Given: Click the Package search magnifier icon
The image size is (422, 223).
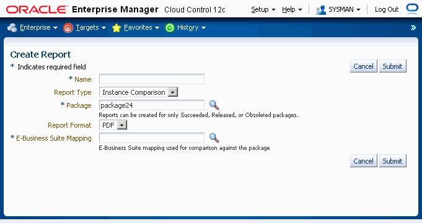Looking at the screenshot, I should pyautogui.click(x=214, y=105).
